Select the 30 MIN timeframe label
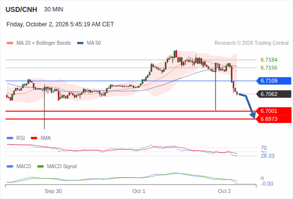 coord(54,9)
